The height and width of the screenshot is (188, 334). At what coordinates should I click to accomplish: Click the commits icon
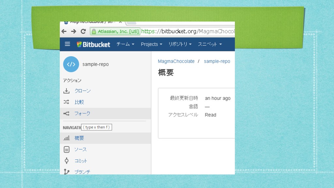(67, 161)
